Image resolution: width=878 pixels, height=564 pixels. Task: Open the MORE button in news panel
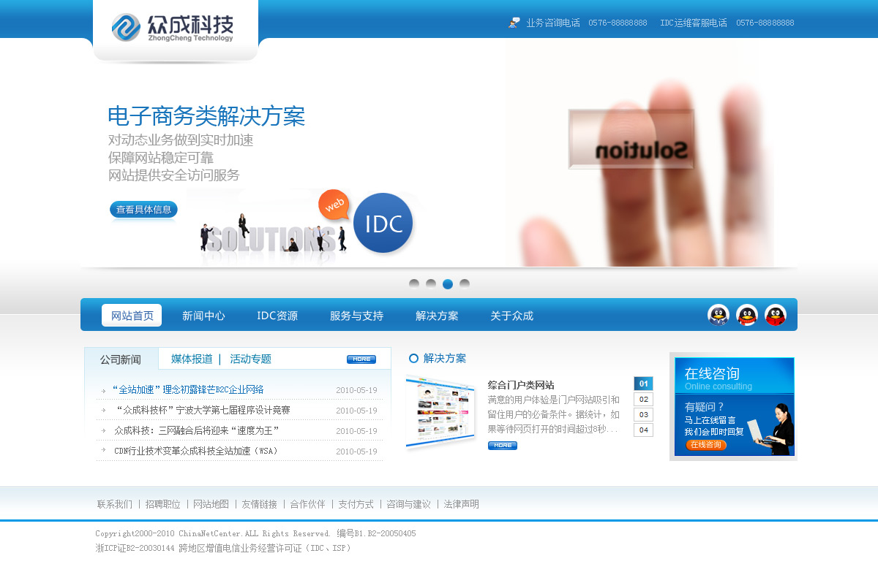coord(361,359)
